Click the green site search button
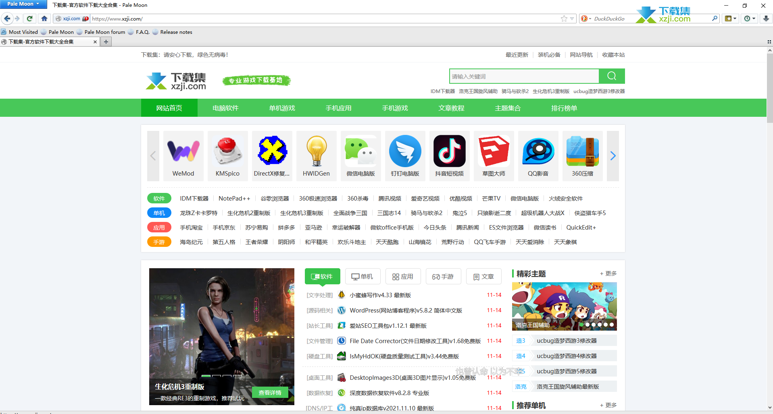This screenshot has height=414, width=773. tap(612, 76)
